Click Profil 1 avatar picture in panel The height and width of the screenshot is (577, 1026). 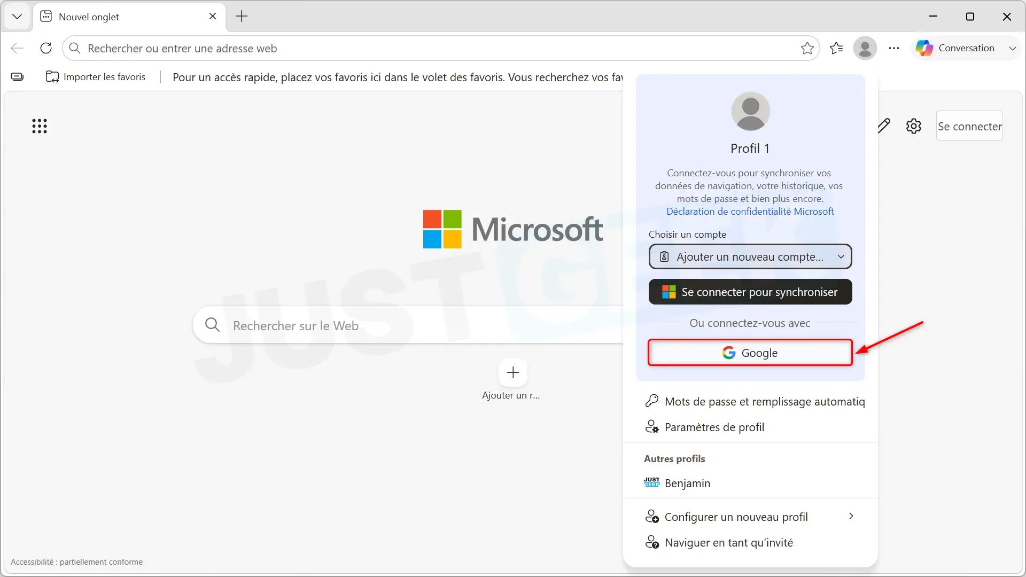pos(750,111)
